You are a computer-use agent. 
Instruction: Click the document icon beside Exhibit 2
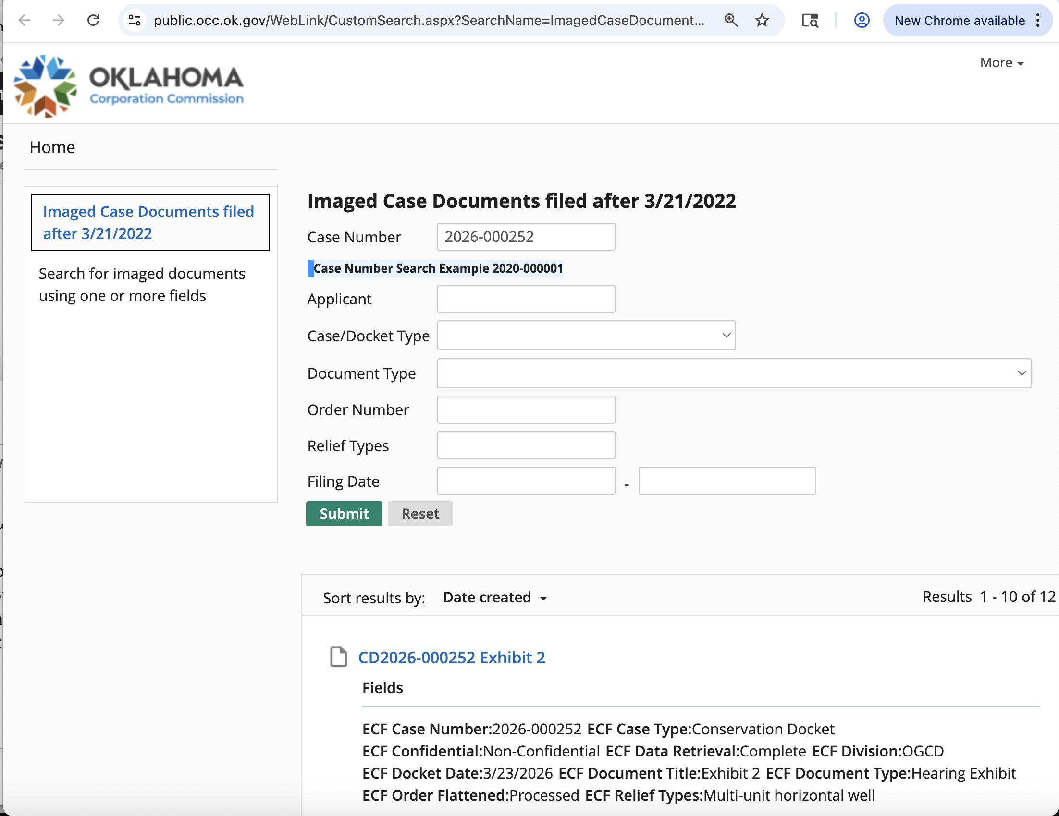click(338, 657)
